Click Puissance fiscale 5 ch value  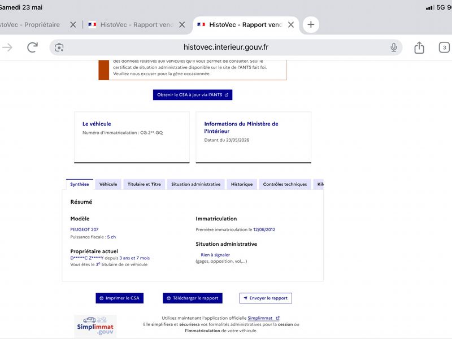[x=111, y=237]
